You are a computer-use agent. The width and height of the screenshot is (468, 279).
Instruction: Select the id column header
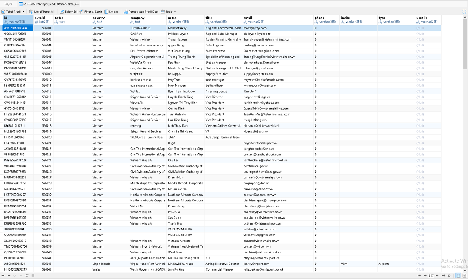pos(18,20)
